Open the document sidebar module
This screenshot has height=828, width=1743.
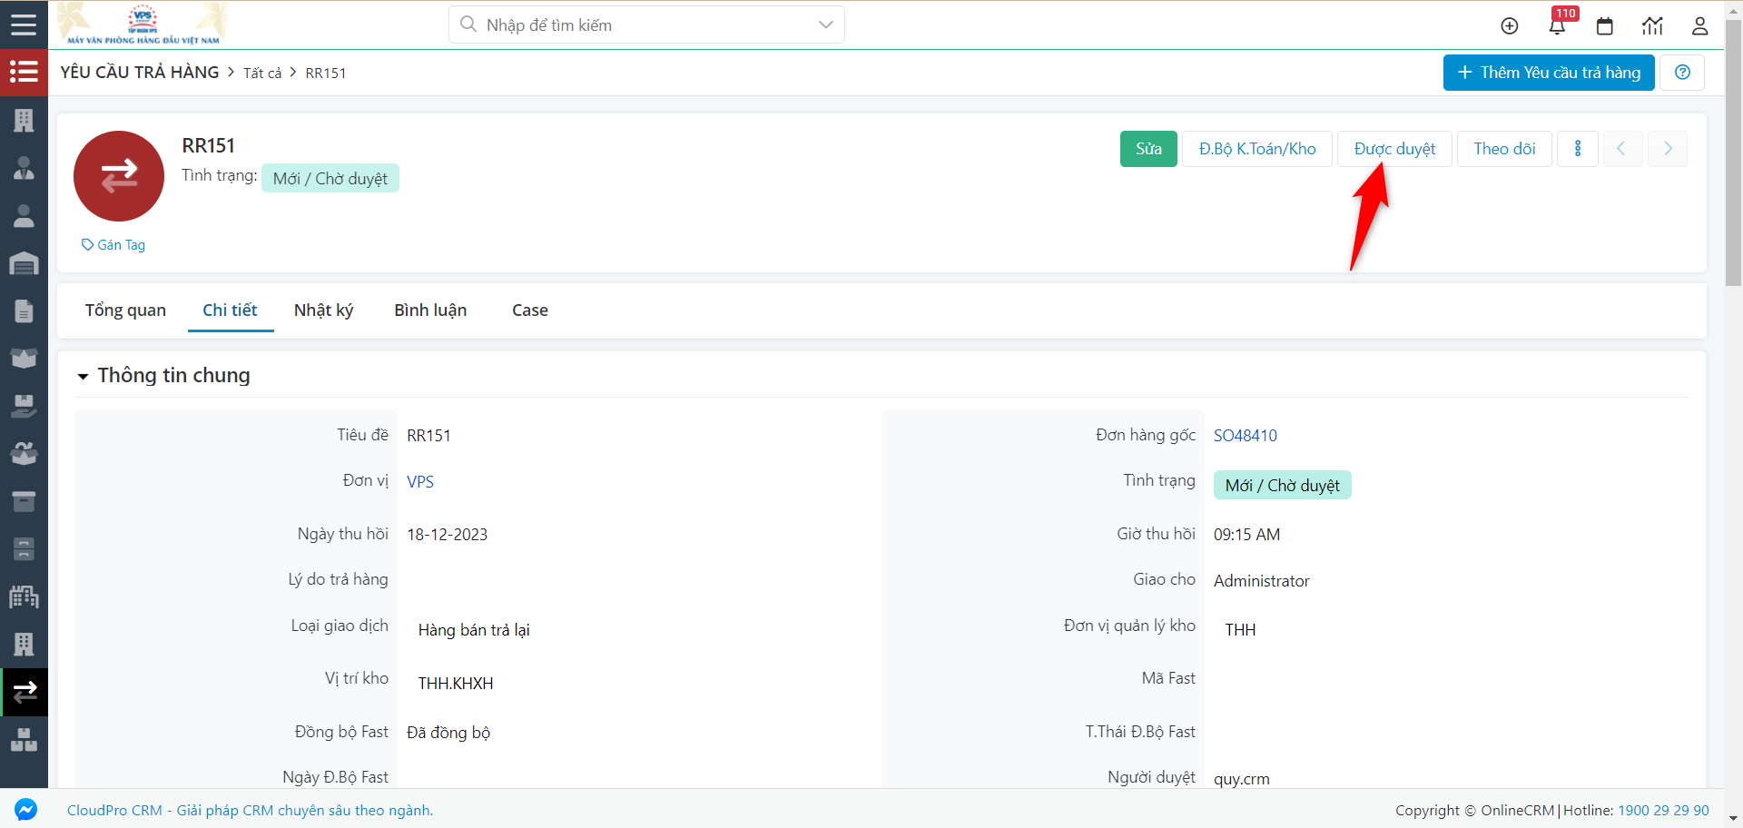click(24, 310)
